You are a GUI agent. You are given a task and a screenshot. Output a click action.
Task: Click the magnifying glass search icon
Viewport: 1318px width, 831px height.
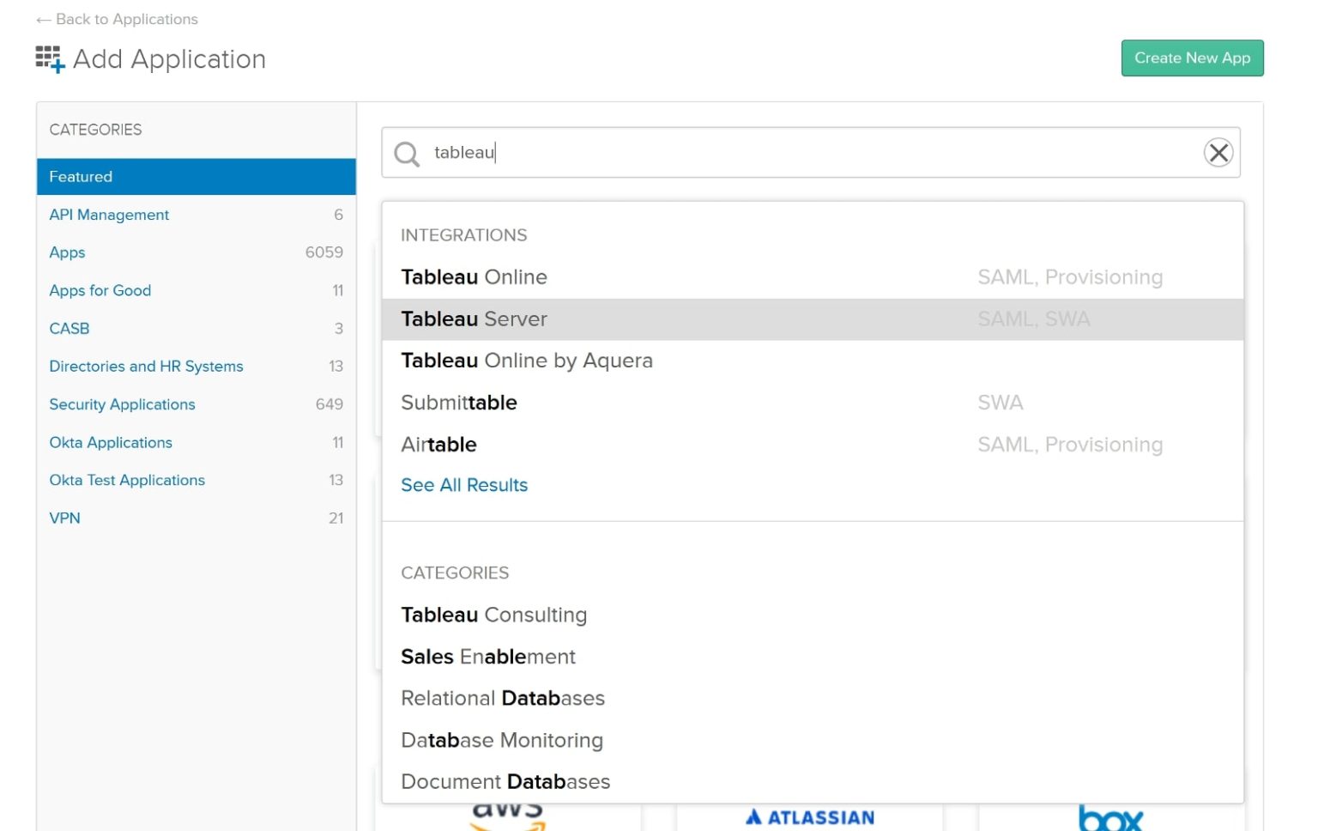(406, 154)
